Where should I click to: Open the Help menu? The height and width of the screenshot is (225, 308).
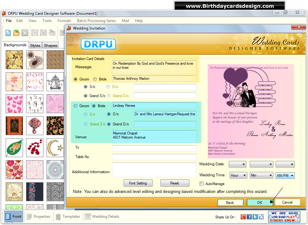tap(139, 21)
